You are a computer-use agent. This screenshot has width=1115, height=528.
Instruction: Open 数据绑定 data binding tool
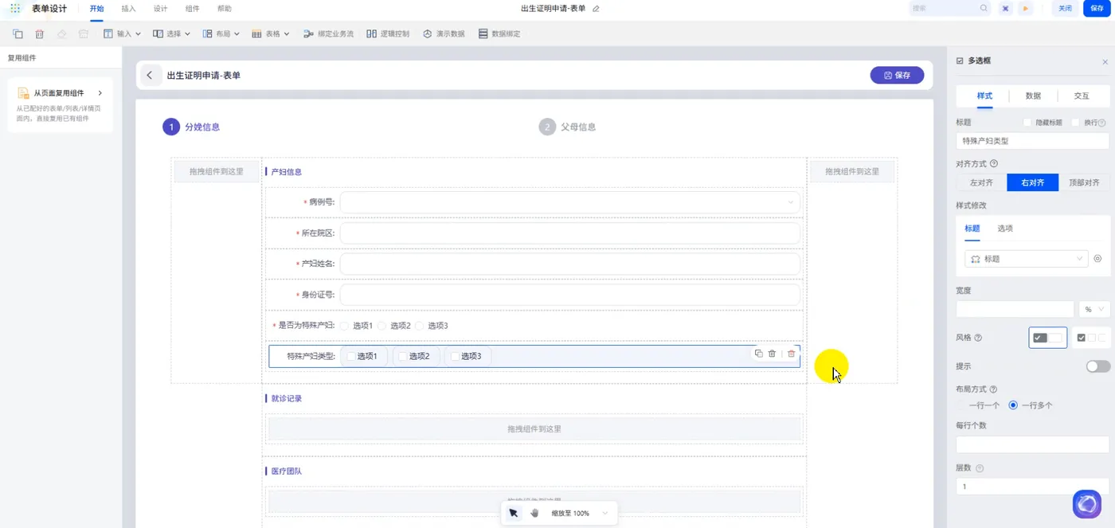[499, 34]
